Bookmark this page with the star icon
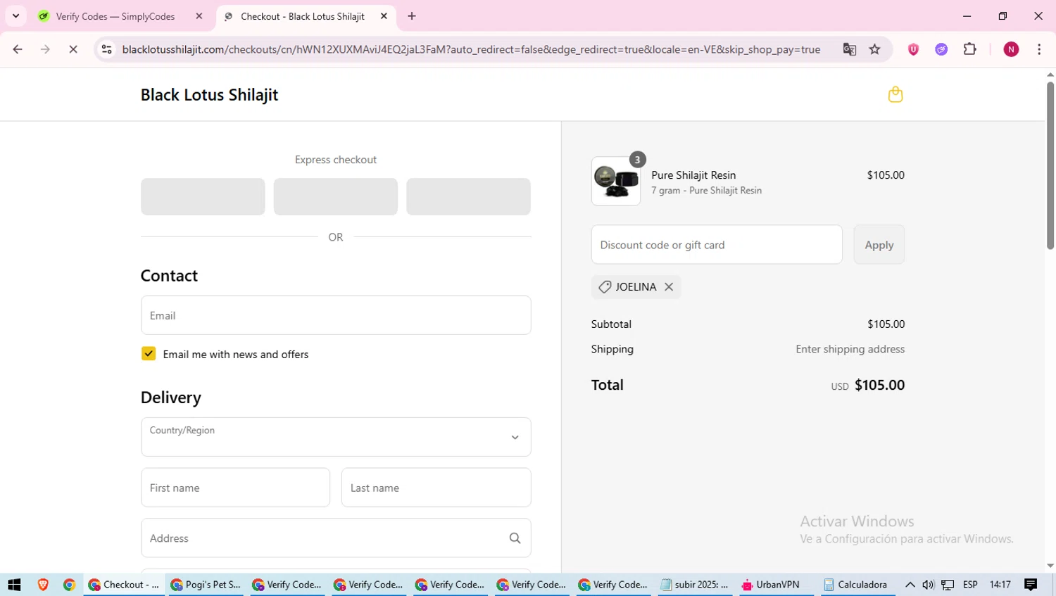Screen dimensions: 1056x596 [x=874, y=49]
